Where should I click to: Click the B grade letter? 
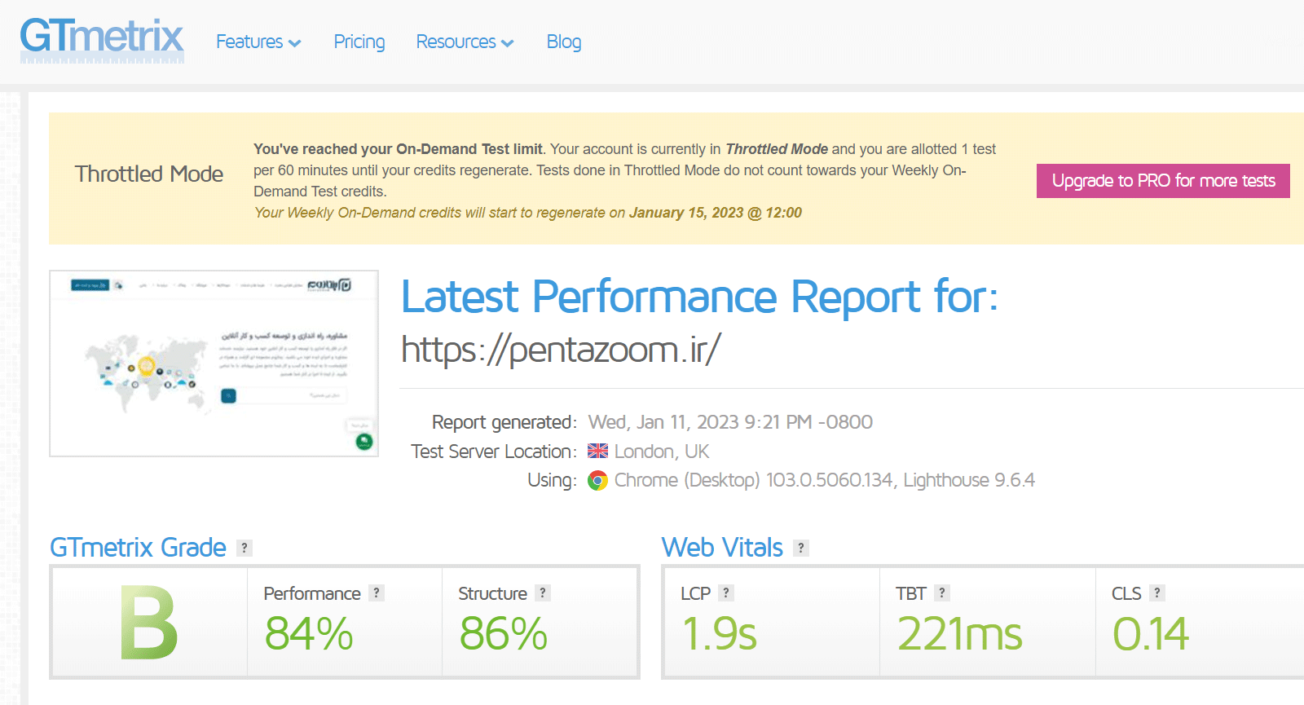(x=148, y=623)
